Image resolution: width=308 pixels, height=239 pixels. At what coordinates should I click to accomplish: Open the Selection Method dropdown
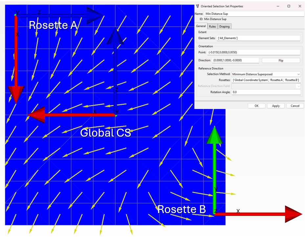(x=298, y=74)
